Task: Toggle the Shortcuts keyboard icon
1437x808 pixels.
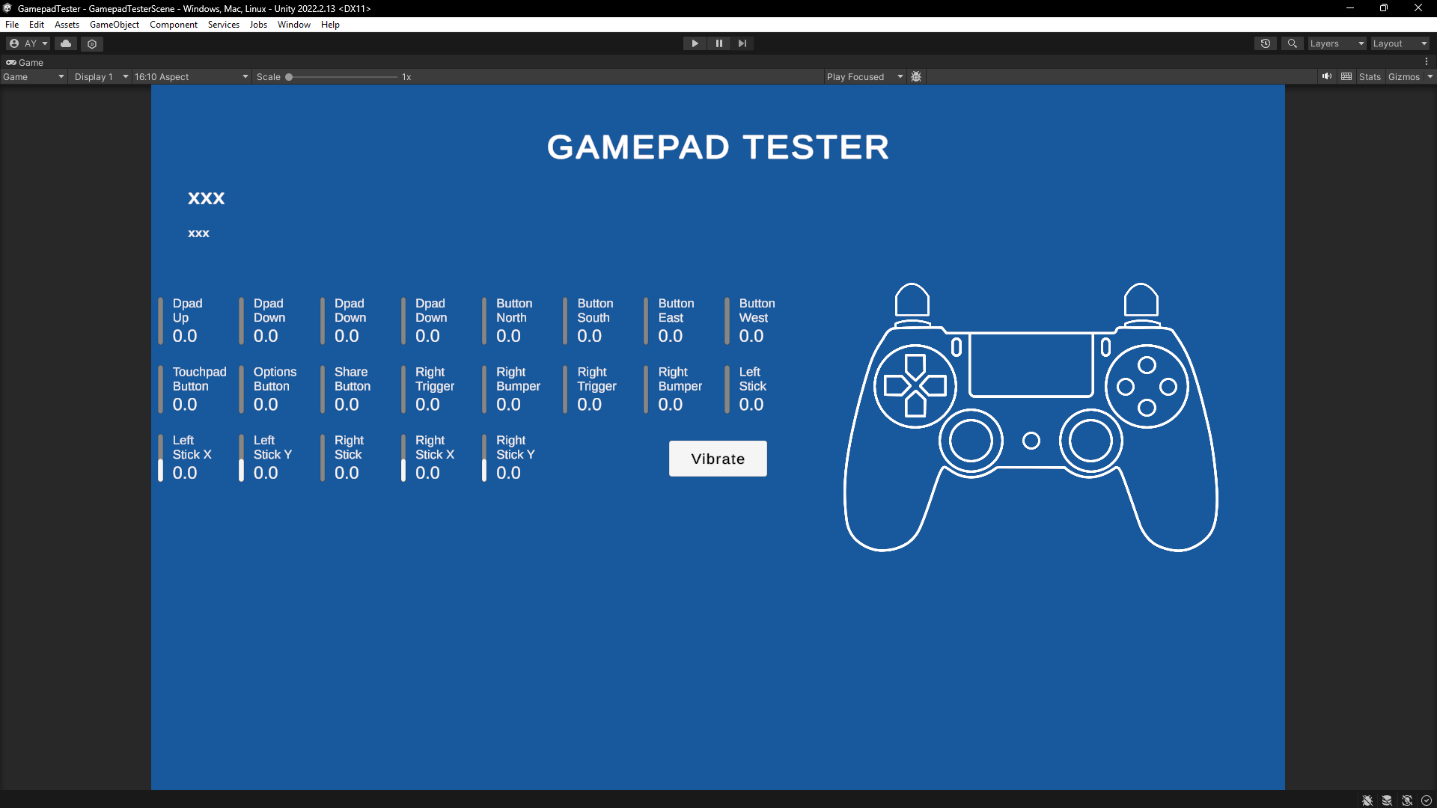Action: (x=1346, y=76)
